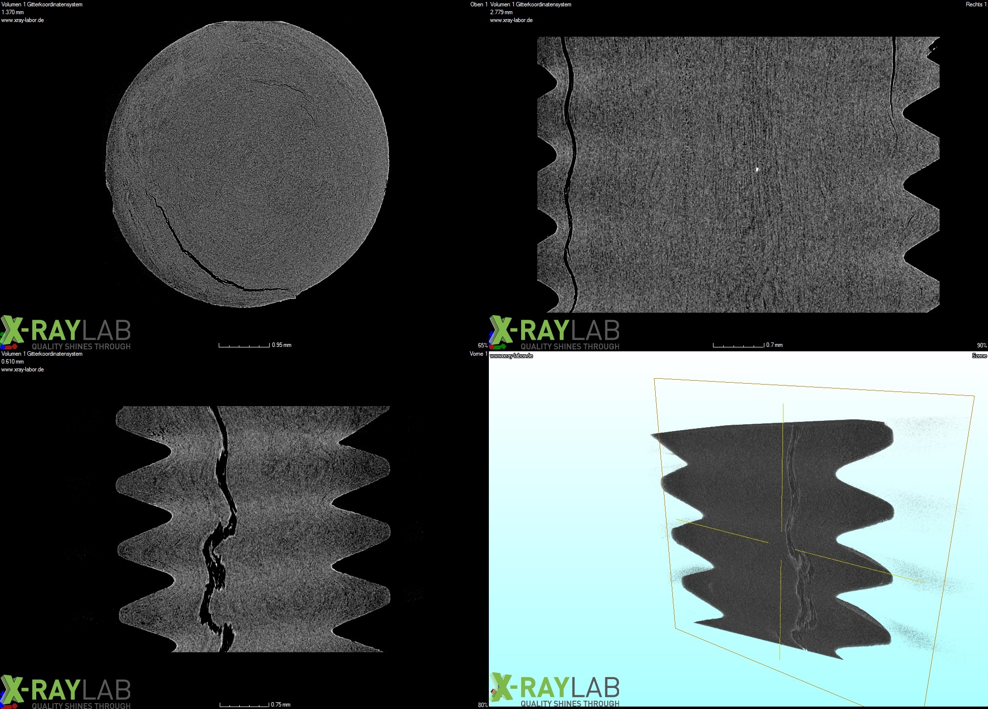Click the "2.779 mm" slice position value
Screen dimensions: 988x709
pyautogui.click(x=502, y=12)
